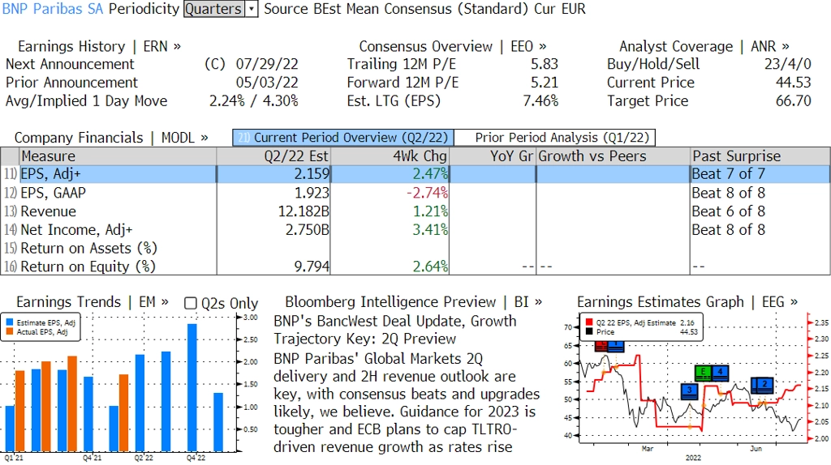Click the green E event marker on graph
The height and width of the screenshot is (465, 831).
tap(703, 373)
